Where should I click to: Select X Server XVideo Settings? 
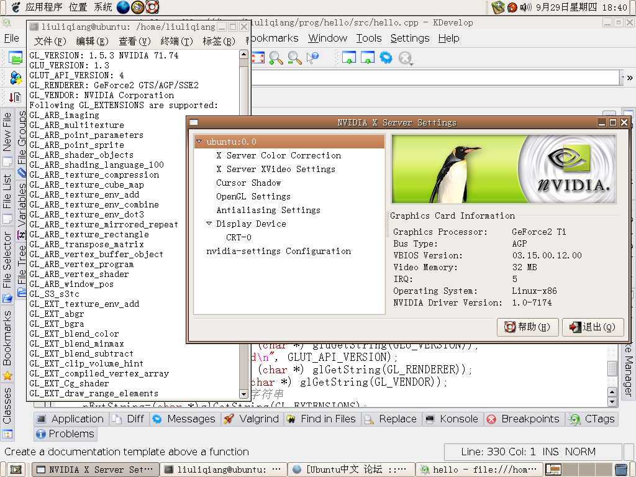click(276, 169)
